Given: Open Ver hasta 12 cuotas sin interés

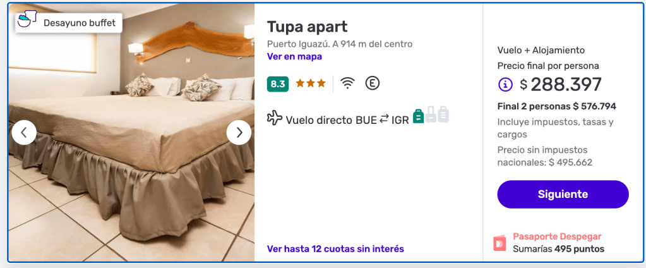Looking at the screenshot, I should (x=335, y=249).
